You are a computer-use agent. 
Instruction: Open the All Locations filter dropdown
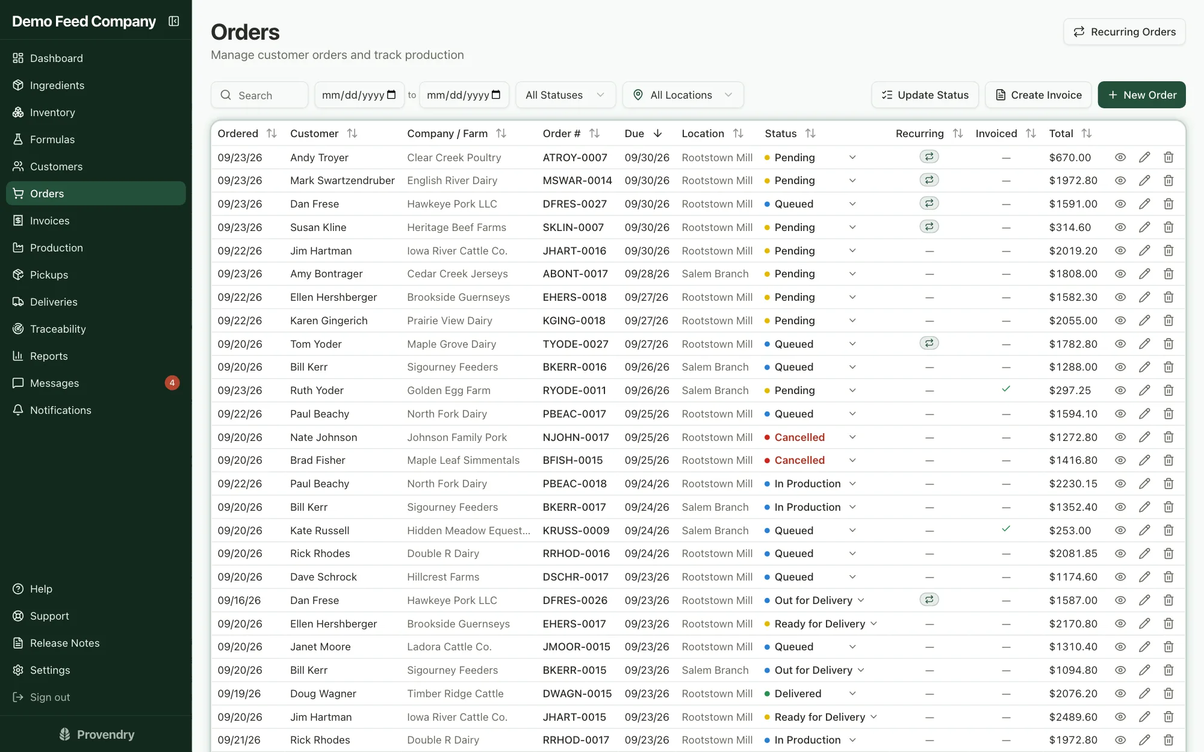[x=683, y=95]
